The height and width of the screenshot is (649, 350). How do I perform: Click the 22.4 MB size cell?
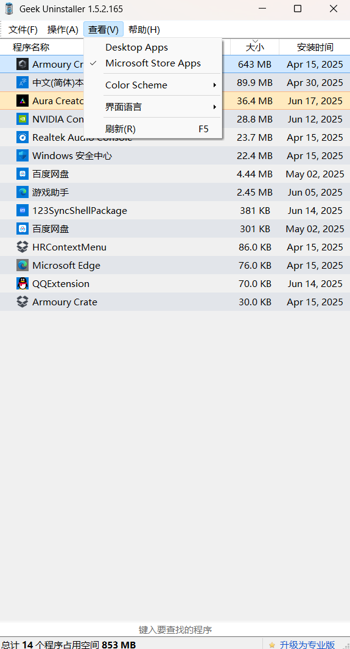[x=254, y=155]
